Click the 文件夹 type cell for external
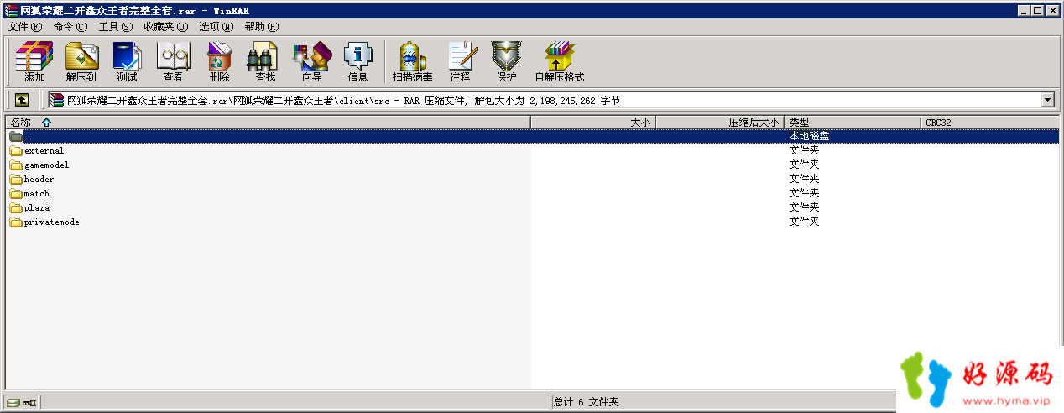 click(x=804, y=151)
